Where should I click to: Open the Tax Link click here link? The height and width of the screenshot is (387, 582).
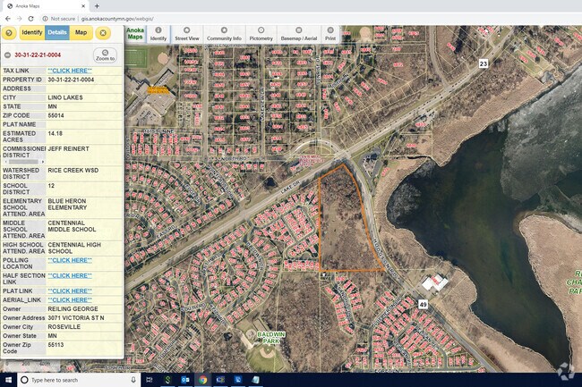click(70, 70)
